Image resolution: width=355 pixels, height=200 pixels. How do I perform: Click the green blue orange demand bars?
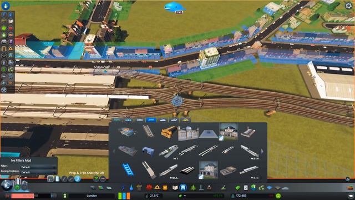(124, 196)
